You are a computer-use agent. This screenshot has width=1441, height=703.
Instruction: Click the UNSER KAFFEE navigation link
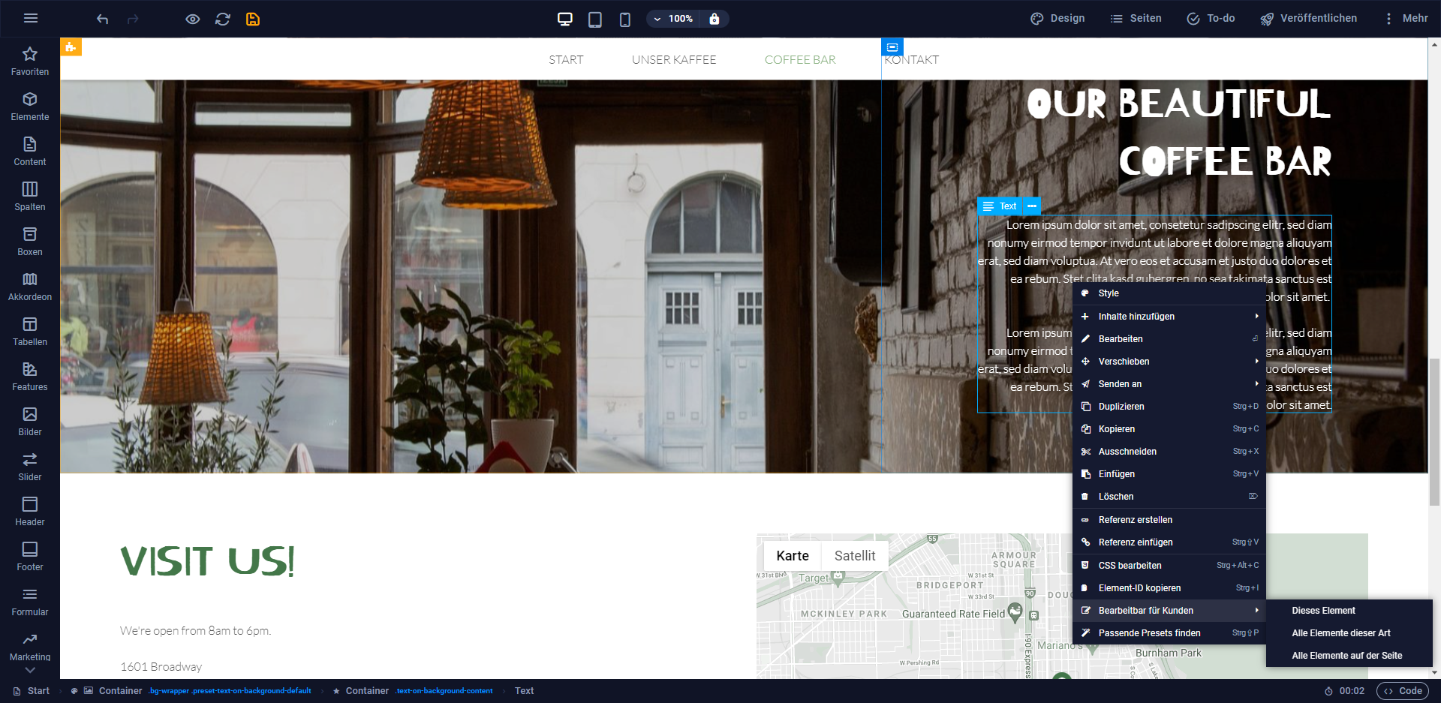coord(674,60)
